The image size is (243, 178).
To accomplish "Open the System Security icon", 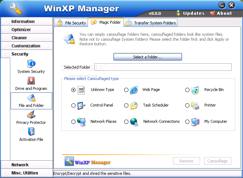I will point(31,64).
